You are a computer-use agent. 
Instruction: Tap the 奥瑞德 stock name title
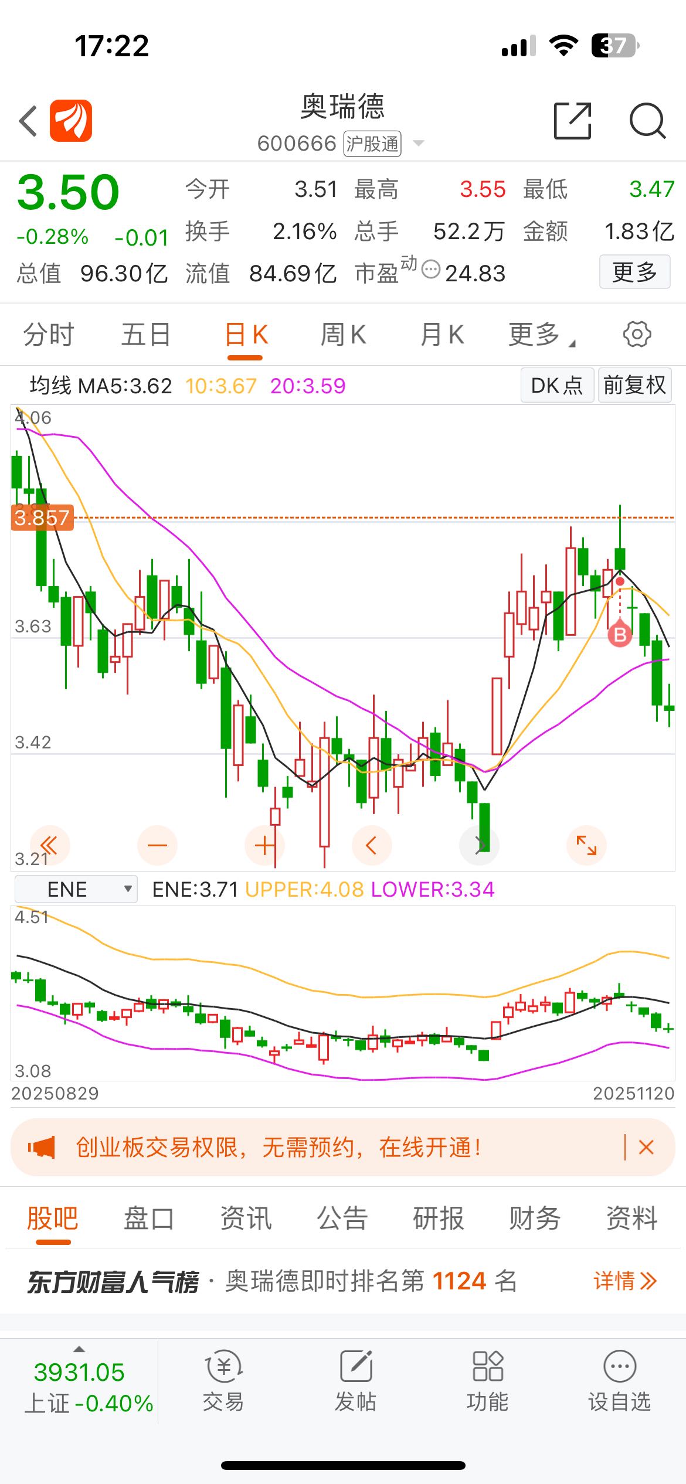tap(343, 107)
